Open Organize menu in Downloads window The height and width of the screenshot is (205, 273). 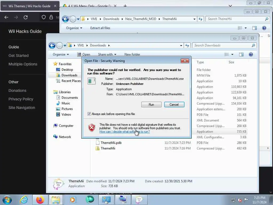tap(61, 54)
